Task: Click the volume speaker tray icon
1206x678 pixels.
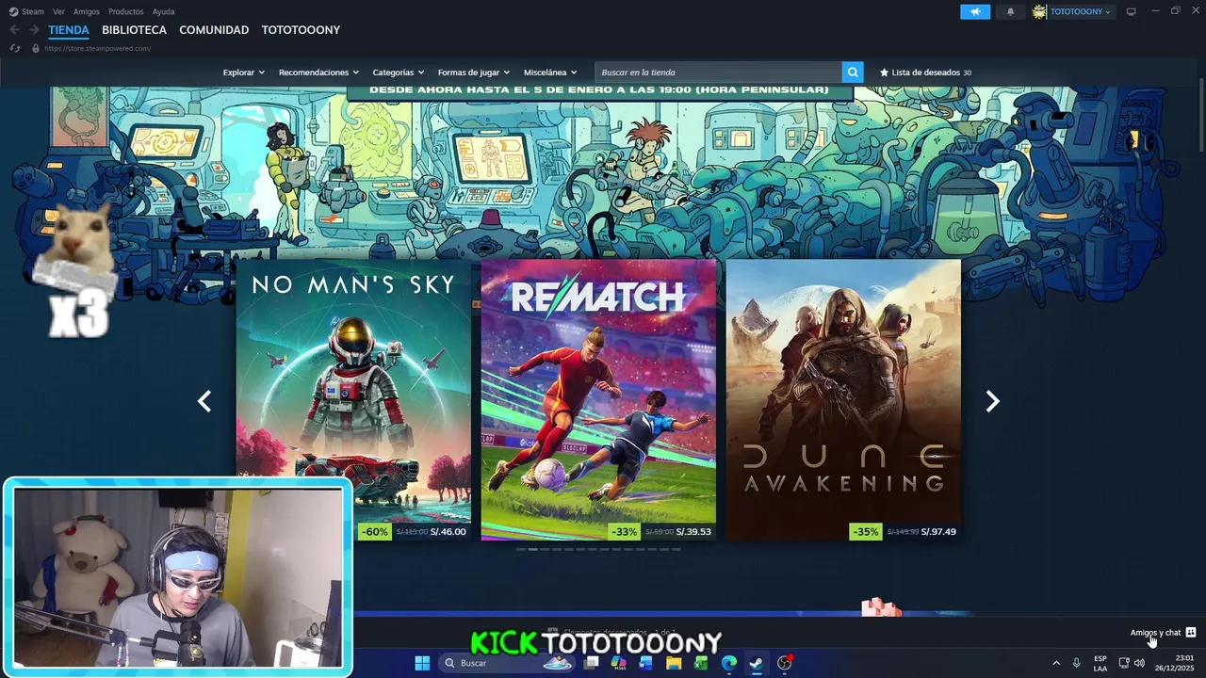Action: (x=1140, y=663)
